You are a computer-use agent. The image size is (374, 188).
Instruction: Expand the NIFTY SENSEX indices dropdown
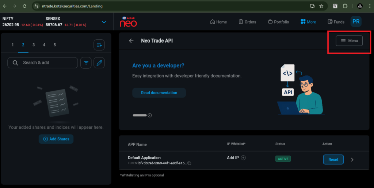104,22
